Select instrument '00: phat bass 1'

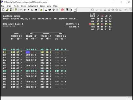[13, 24]
